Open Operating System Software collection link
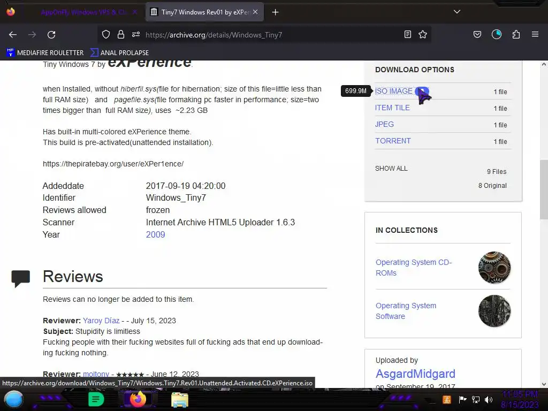 [406, 311]
